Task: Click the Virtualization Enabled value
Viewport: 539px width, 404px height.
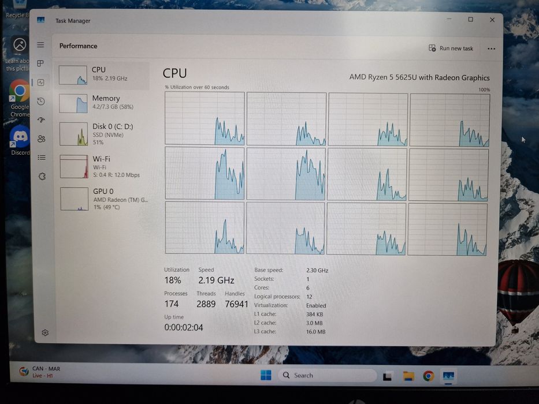Action: tap(316, 305)
